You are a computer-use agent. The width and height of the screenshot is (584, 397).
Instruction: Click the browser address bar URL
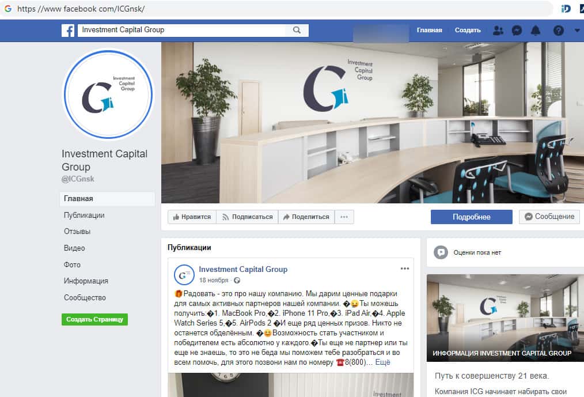[81, 9]
